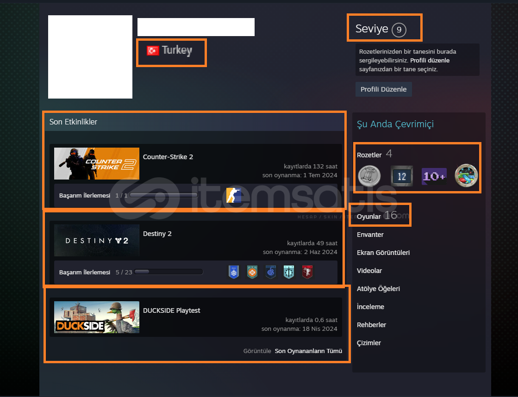This screenshot has height=397, width=518.
Task: Open Atölye Öğeleri section
Action: 378,289
